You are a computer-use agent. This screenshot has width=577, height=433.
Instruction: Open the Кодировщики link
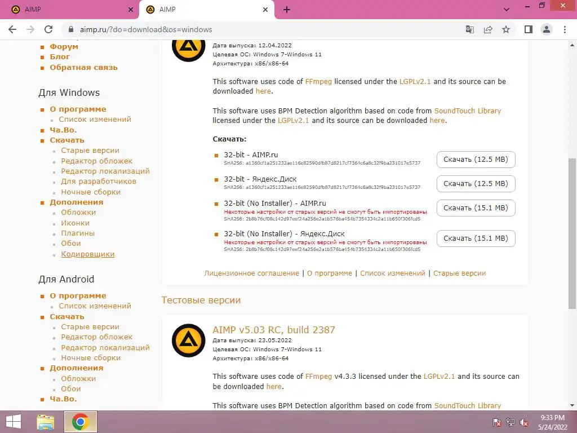(87, 254)
